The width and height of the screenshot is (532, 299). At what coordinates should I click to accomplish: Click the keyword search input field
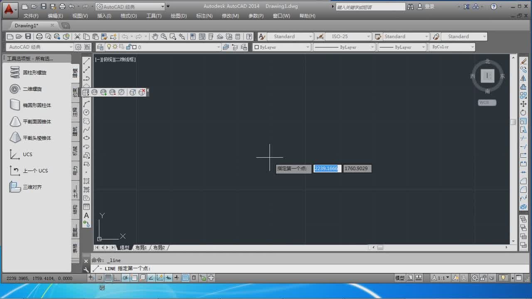[370, 7]
